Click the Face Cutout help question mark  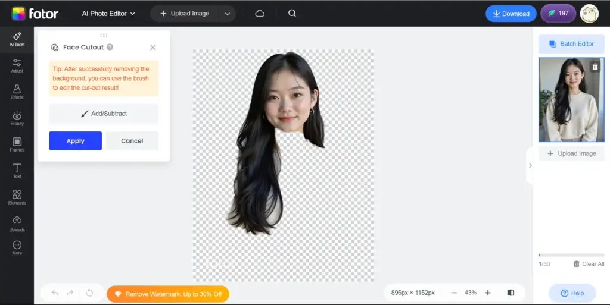click(110, 47)
